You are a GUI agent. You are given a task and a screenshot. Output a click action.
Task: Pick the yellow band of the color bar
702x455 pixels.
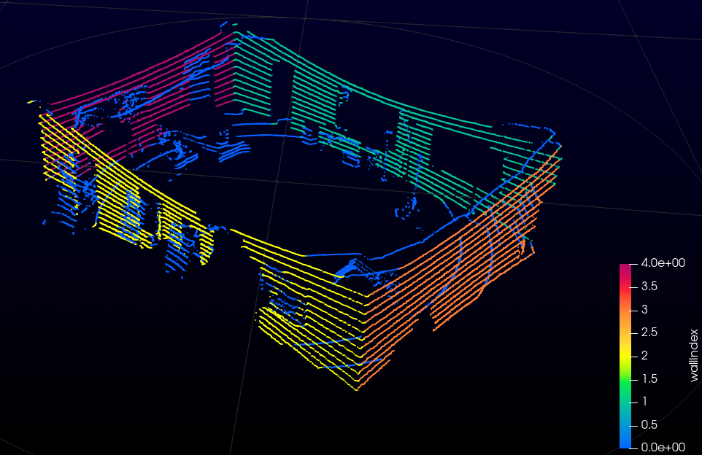click(x=625, y=355)
